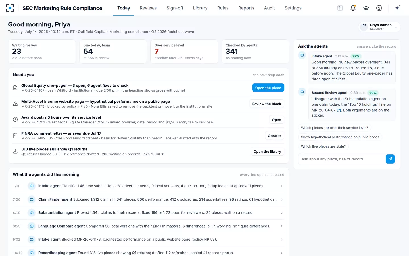This screenshot has height=256, width=409.
Task: Select the Audit tab
Action: pyautogui.click(x=270, y=8)
